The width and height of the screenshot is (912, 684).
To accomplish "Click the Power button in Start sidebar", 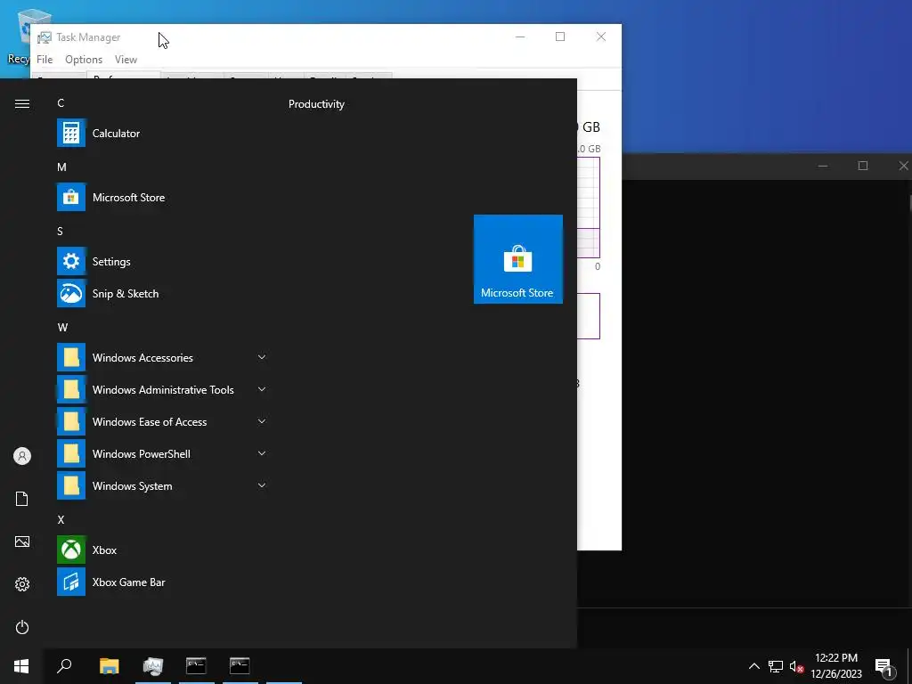I will [22, 627].
